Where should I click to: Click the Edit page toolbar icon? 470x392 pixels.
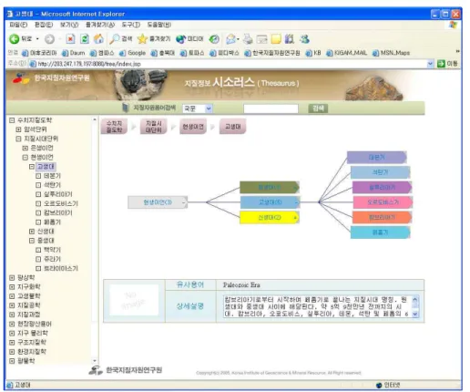(261, 39)
